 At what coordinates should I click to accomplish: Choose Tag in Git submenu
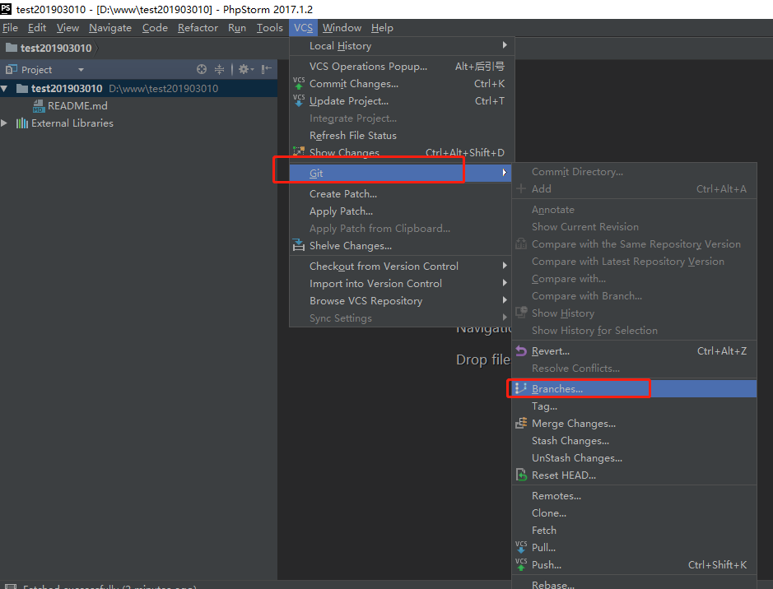[635, 406]
